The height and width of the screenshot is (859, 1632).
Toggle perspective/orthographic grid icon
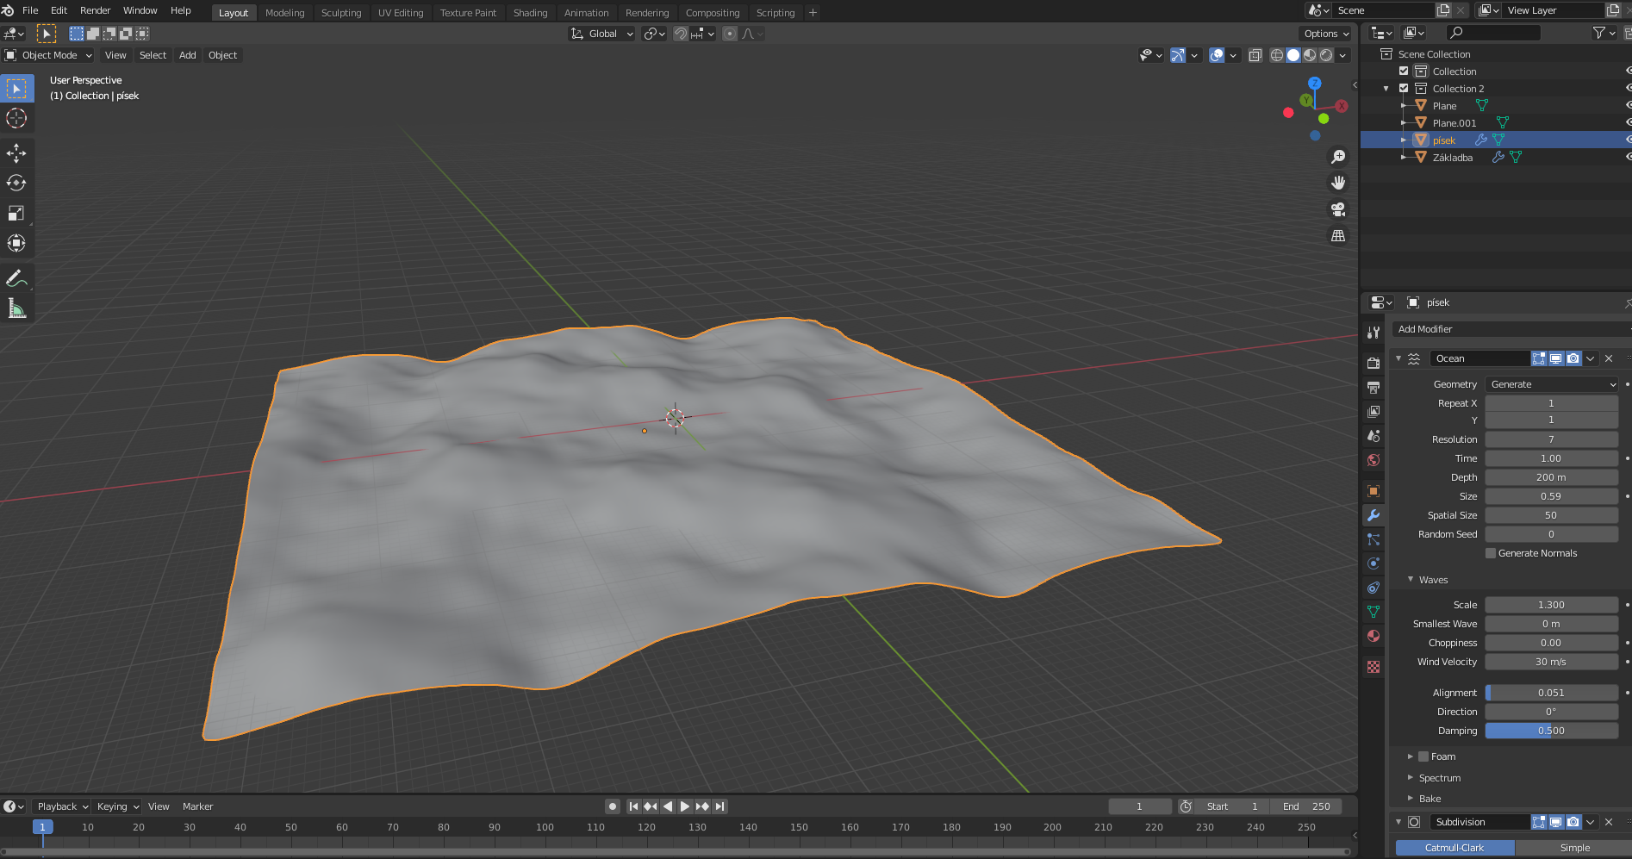click(x=1338, y=236)
